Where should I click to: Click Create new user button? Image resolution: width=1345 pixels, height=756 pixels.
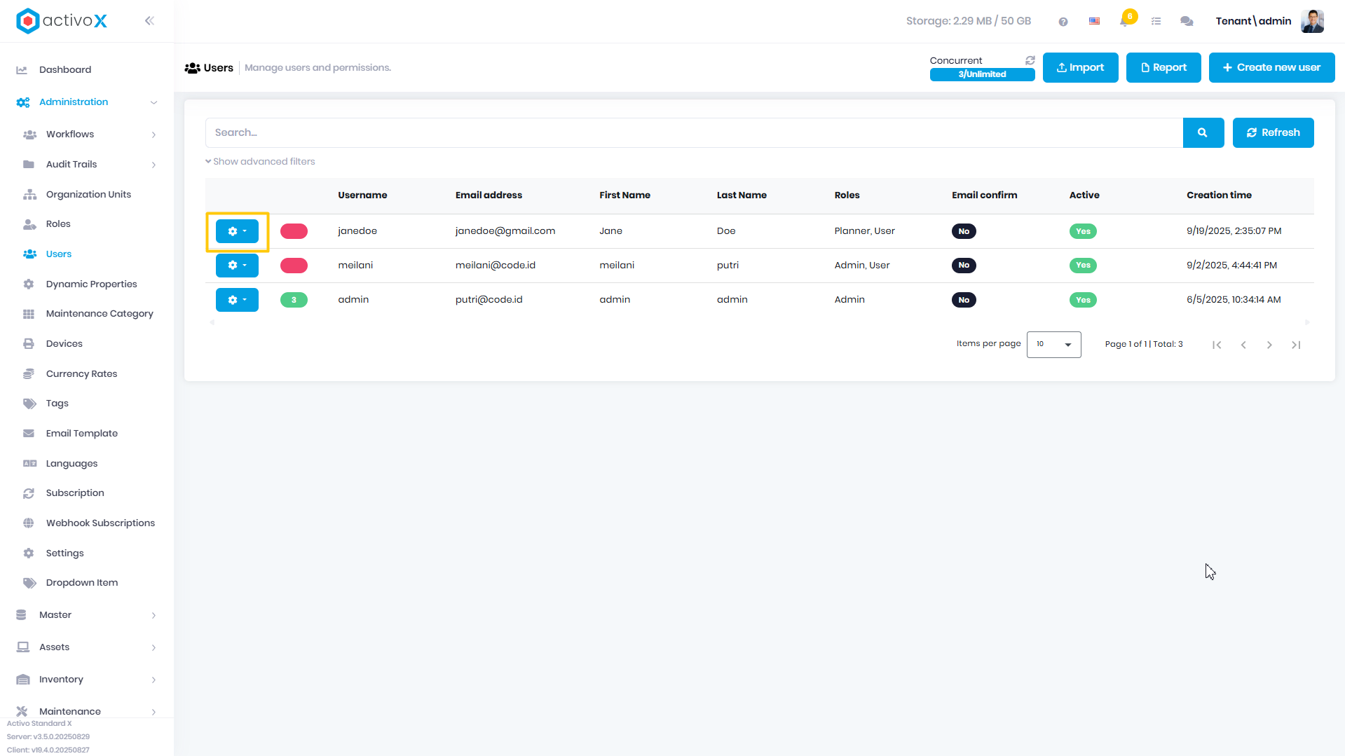[x=1271, y=68]
